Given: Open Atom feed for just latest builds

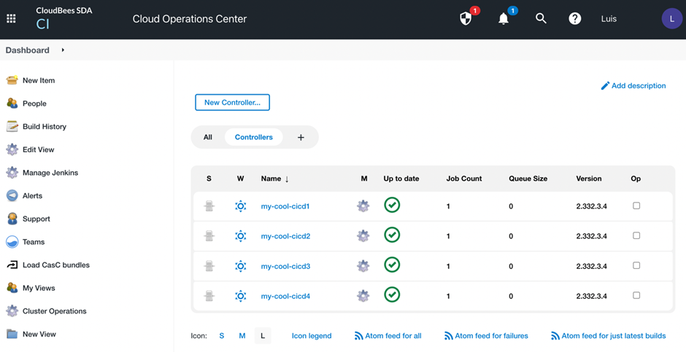Looking at the screenshot, I should tap(608, 336).
